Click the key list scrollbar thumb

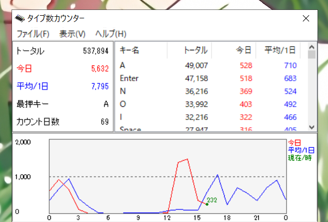point(312,55)
